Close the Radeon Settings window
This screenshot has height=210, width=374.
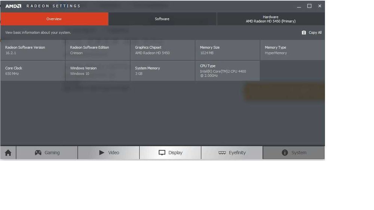[x=320, y=6]
